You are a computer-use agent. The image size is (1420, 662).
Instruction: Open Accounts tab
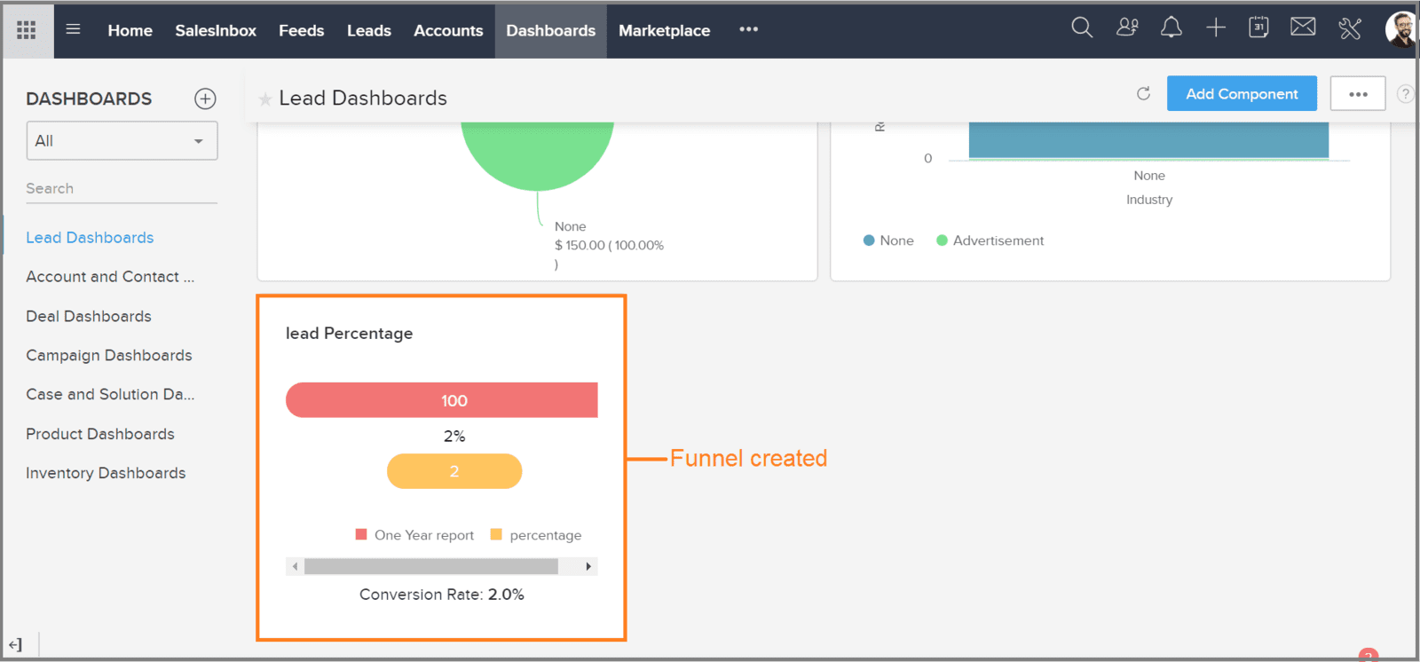[448, 30]
